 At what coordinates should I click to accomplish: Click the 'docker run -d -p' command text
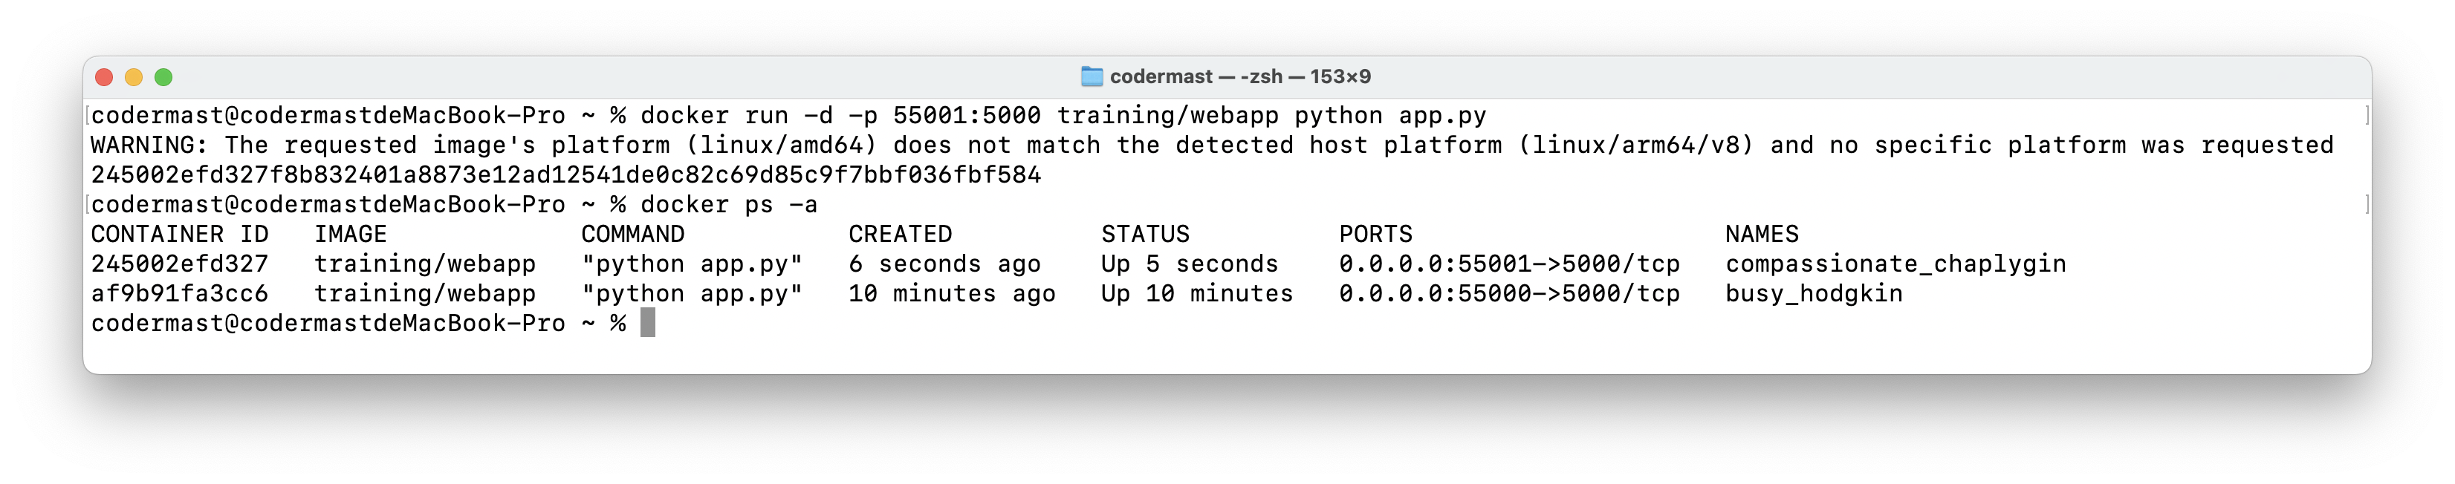click(759, 115)
